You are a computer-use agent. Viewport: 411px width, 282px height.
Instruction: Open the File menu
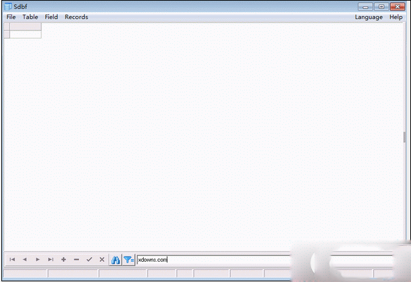[x=11, y=17]
